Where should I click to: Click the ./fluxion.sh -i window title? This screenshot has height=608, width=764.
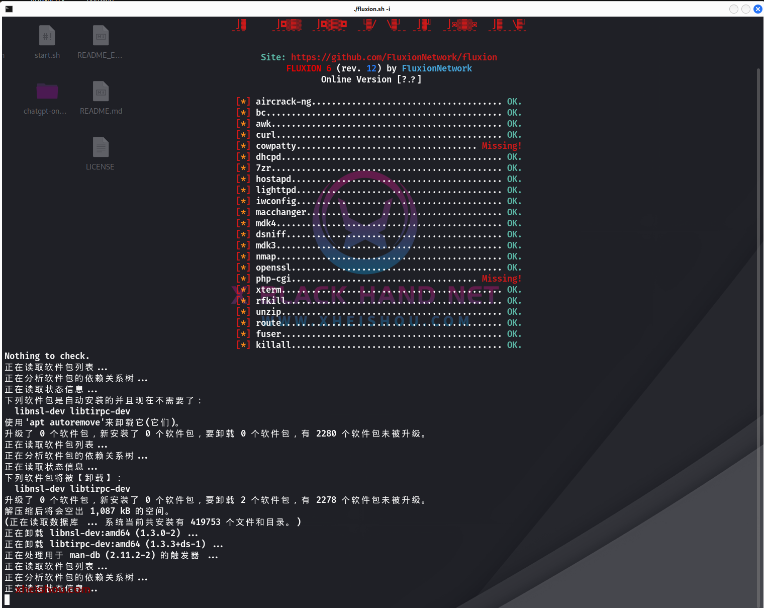pyautogui.click(x=372, y=9)
